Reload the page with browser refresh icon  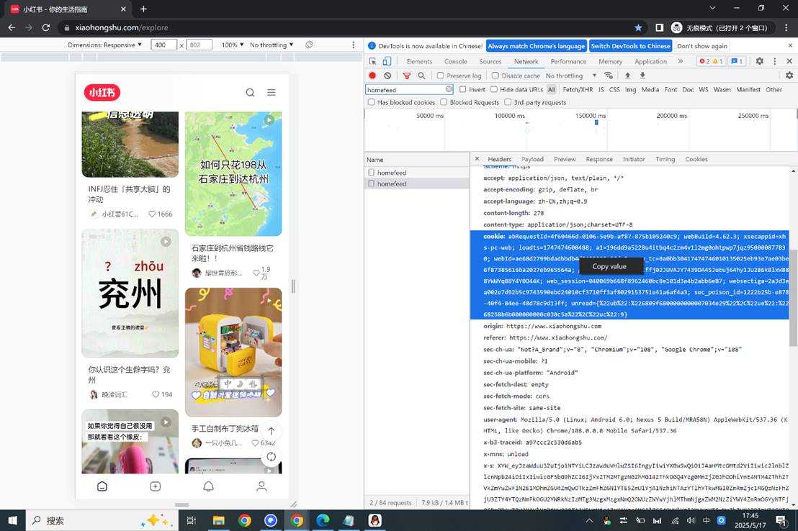[x=46, y=27]
